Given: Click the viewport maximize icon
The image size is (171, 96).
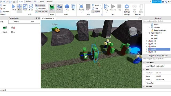Looking at the screenshot, I should click(139, 18).
